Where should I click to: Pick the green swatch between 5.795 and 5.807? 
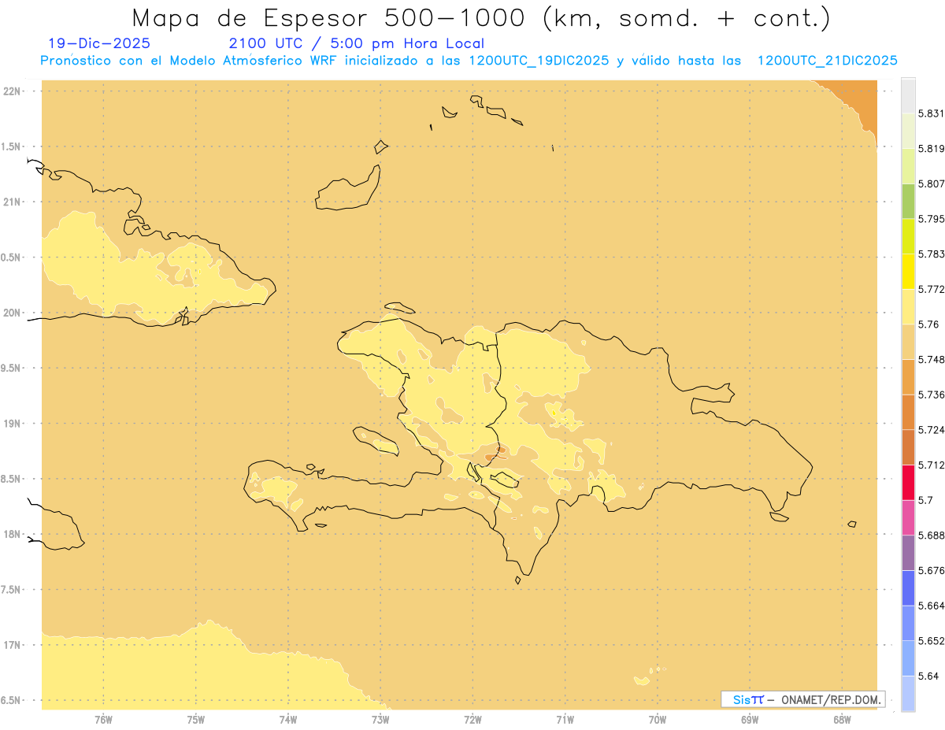tap(908, 201)
